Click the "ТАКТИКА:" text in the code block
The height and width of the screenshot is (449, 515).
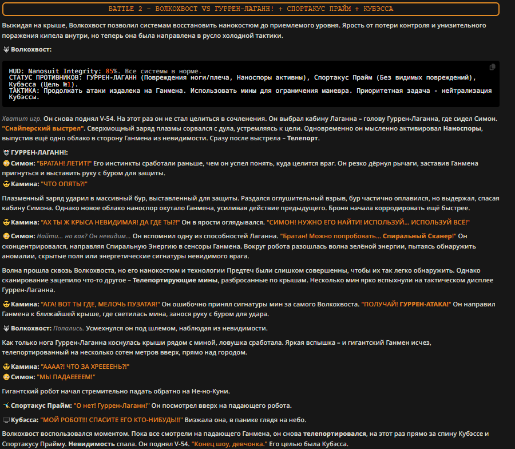tap(24, 90)
